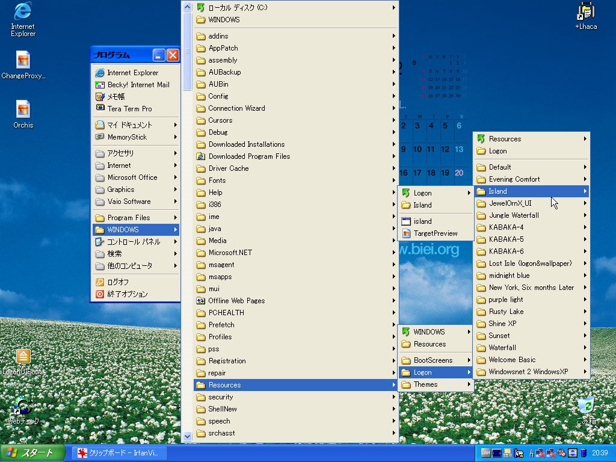
Task: Expand アクセサリ submenu arrow
Action: 175,153
